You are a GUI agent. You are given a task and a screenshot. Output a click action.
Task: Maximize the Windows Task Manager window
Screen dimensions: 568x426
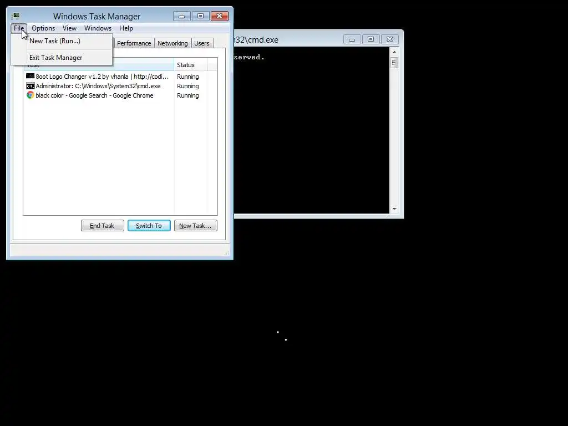pyautogui.click(x=200, y=16)
